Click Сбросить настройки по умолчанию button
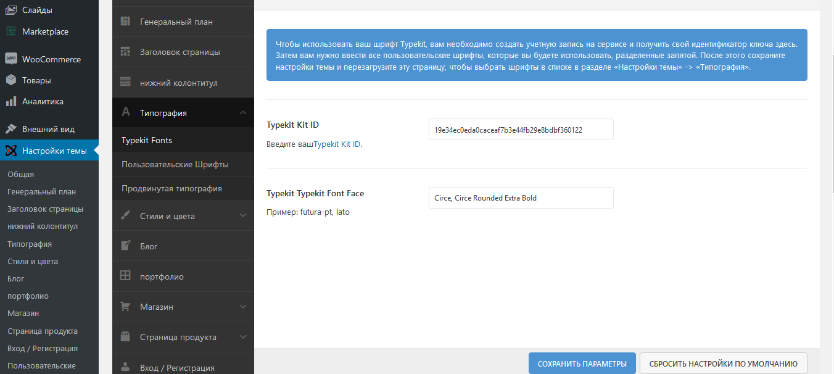Image resolution: width=834 pixels, height=374 pixels. tap(724, 364)
